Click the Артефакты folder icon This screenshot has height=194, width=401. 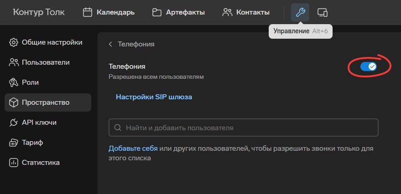tap(157, 12)
